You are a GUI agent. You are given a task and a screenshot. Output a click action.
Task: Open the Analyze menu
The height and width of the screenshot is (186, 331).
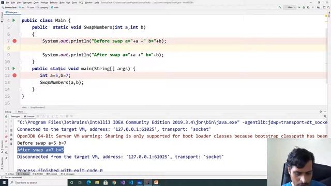pyautogui.click(x=44, y=3)
